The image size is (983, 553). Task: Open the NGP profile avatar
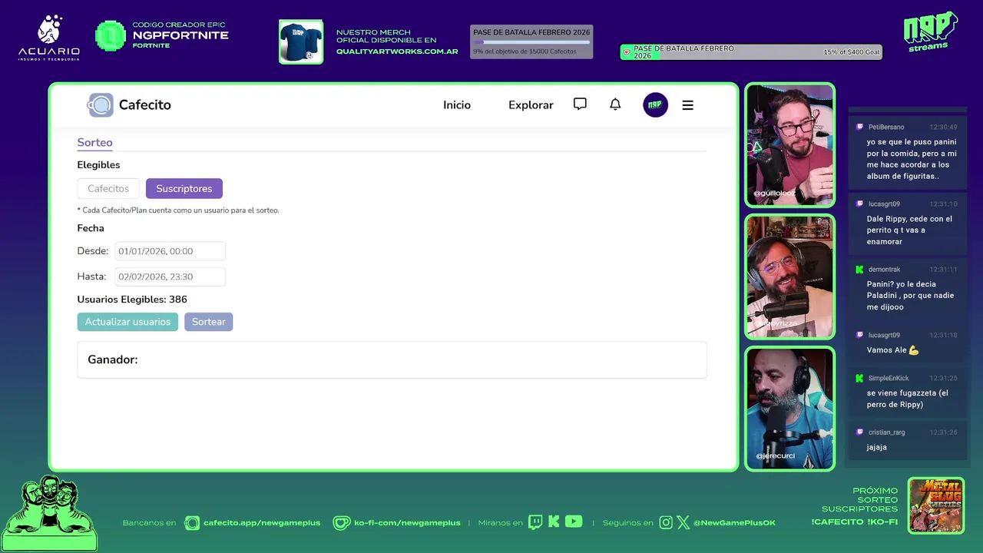click(x=655, y=105)
